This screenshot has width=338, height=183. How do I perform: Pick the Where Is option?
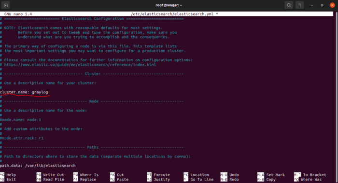[86, 175]
